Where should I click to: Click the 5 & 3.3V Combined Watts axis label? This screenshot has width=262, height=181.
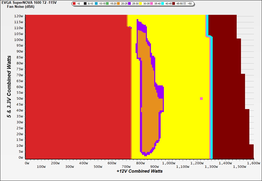click(9, 87)
